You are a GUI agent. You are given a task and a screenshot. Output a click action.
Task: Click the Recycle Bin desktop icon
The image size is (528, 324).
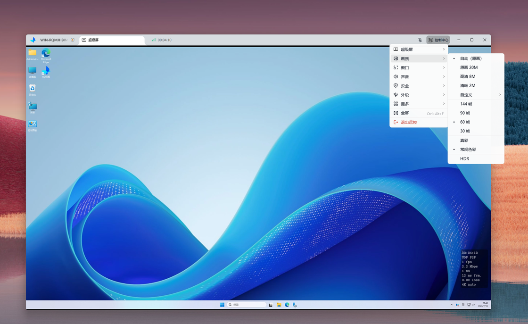(33, 90)
